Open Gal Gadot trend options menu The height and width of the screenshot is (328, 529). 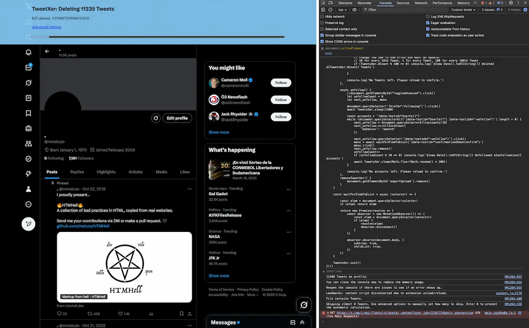click(x=289, y=189)
